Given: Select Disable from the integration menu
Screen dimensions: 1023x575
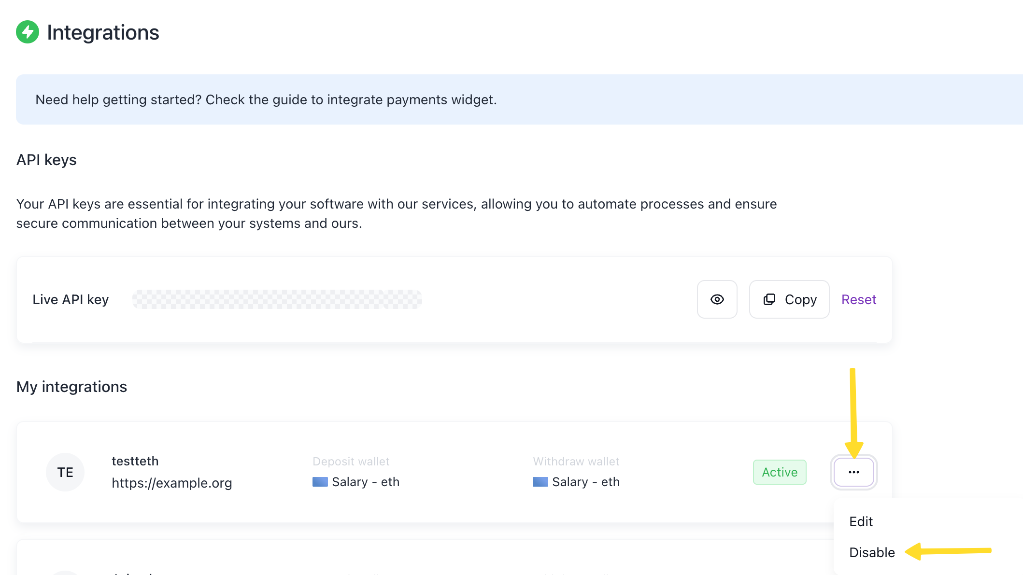Looking at the screenshot, I should 872,552.
